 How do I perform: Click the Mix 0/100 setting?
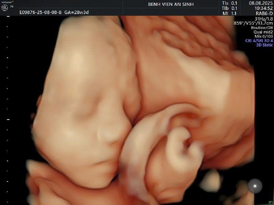point(263,36)
